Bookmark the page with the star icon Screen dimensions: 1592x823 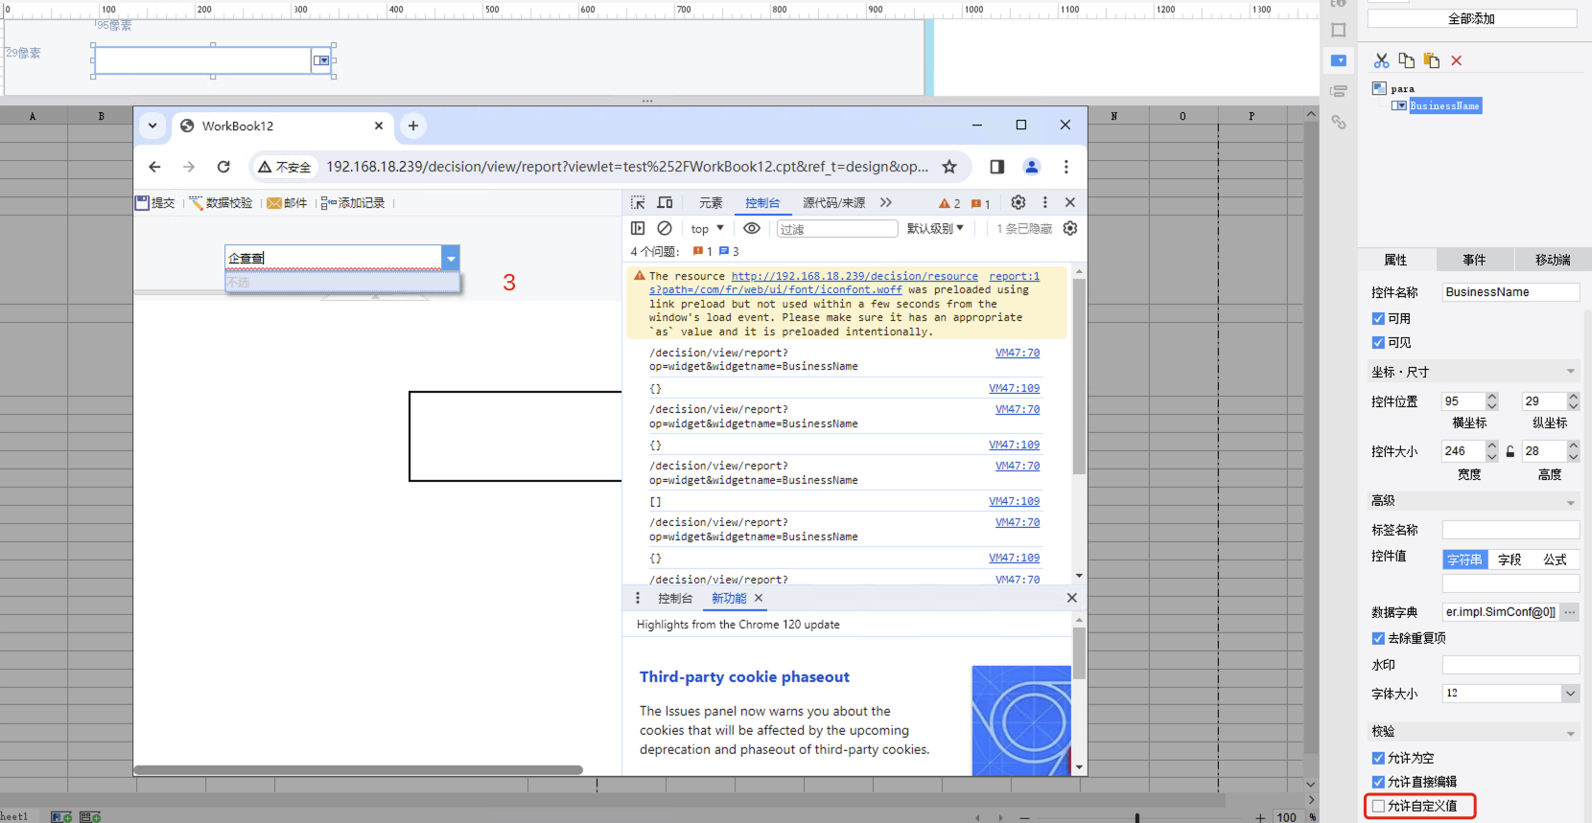click(x=949, y=167)
